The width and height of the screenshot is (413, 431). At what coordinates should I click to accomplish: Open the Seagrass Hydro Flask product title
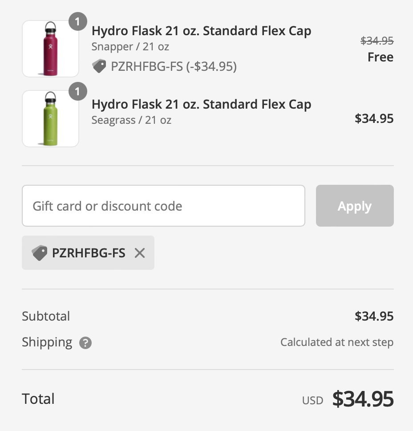[202, 104]
